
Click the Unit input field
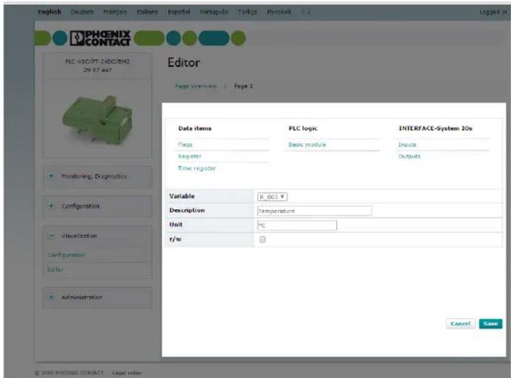[297, 225]
